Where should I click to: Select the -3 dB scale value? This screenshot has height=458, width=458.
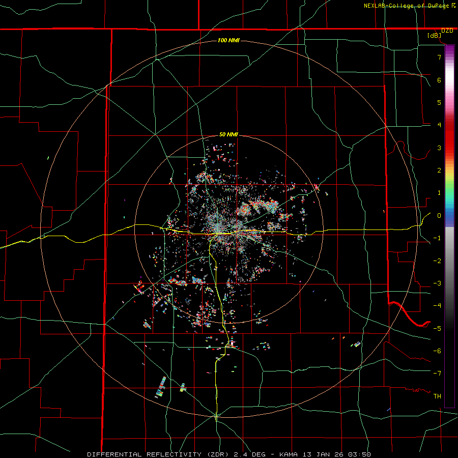pos(437,283)
